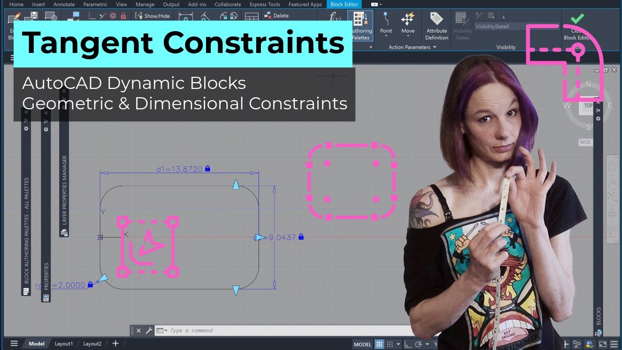Open the Featured Apps ribbon tab
Screen dimensions: 622x350
pos(305,4)
